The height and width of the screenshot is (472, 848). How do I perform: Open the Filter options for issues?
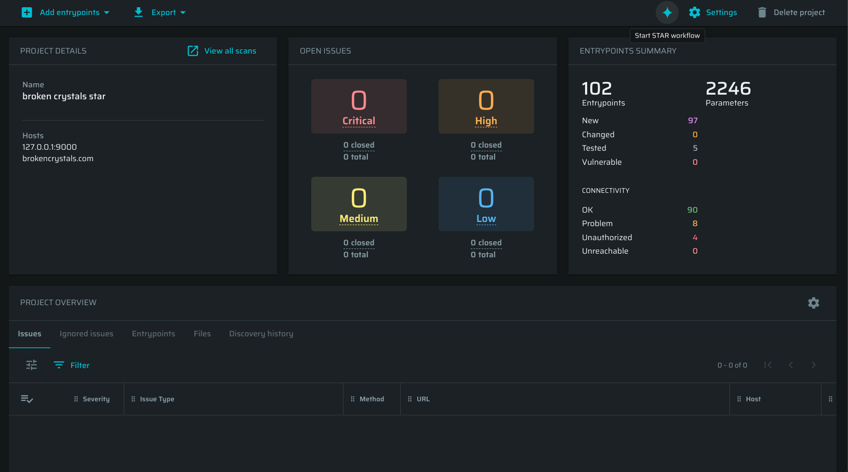[x=72, y=365]
